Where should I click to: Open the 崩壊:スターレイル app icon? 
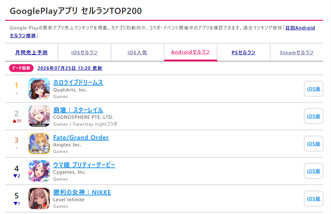(39, 116)
